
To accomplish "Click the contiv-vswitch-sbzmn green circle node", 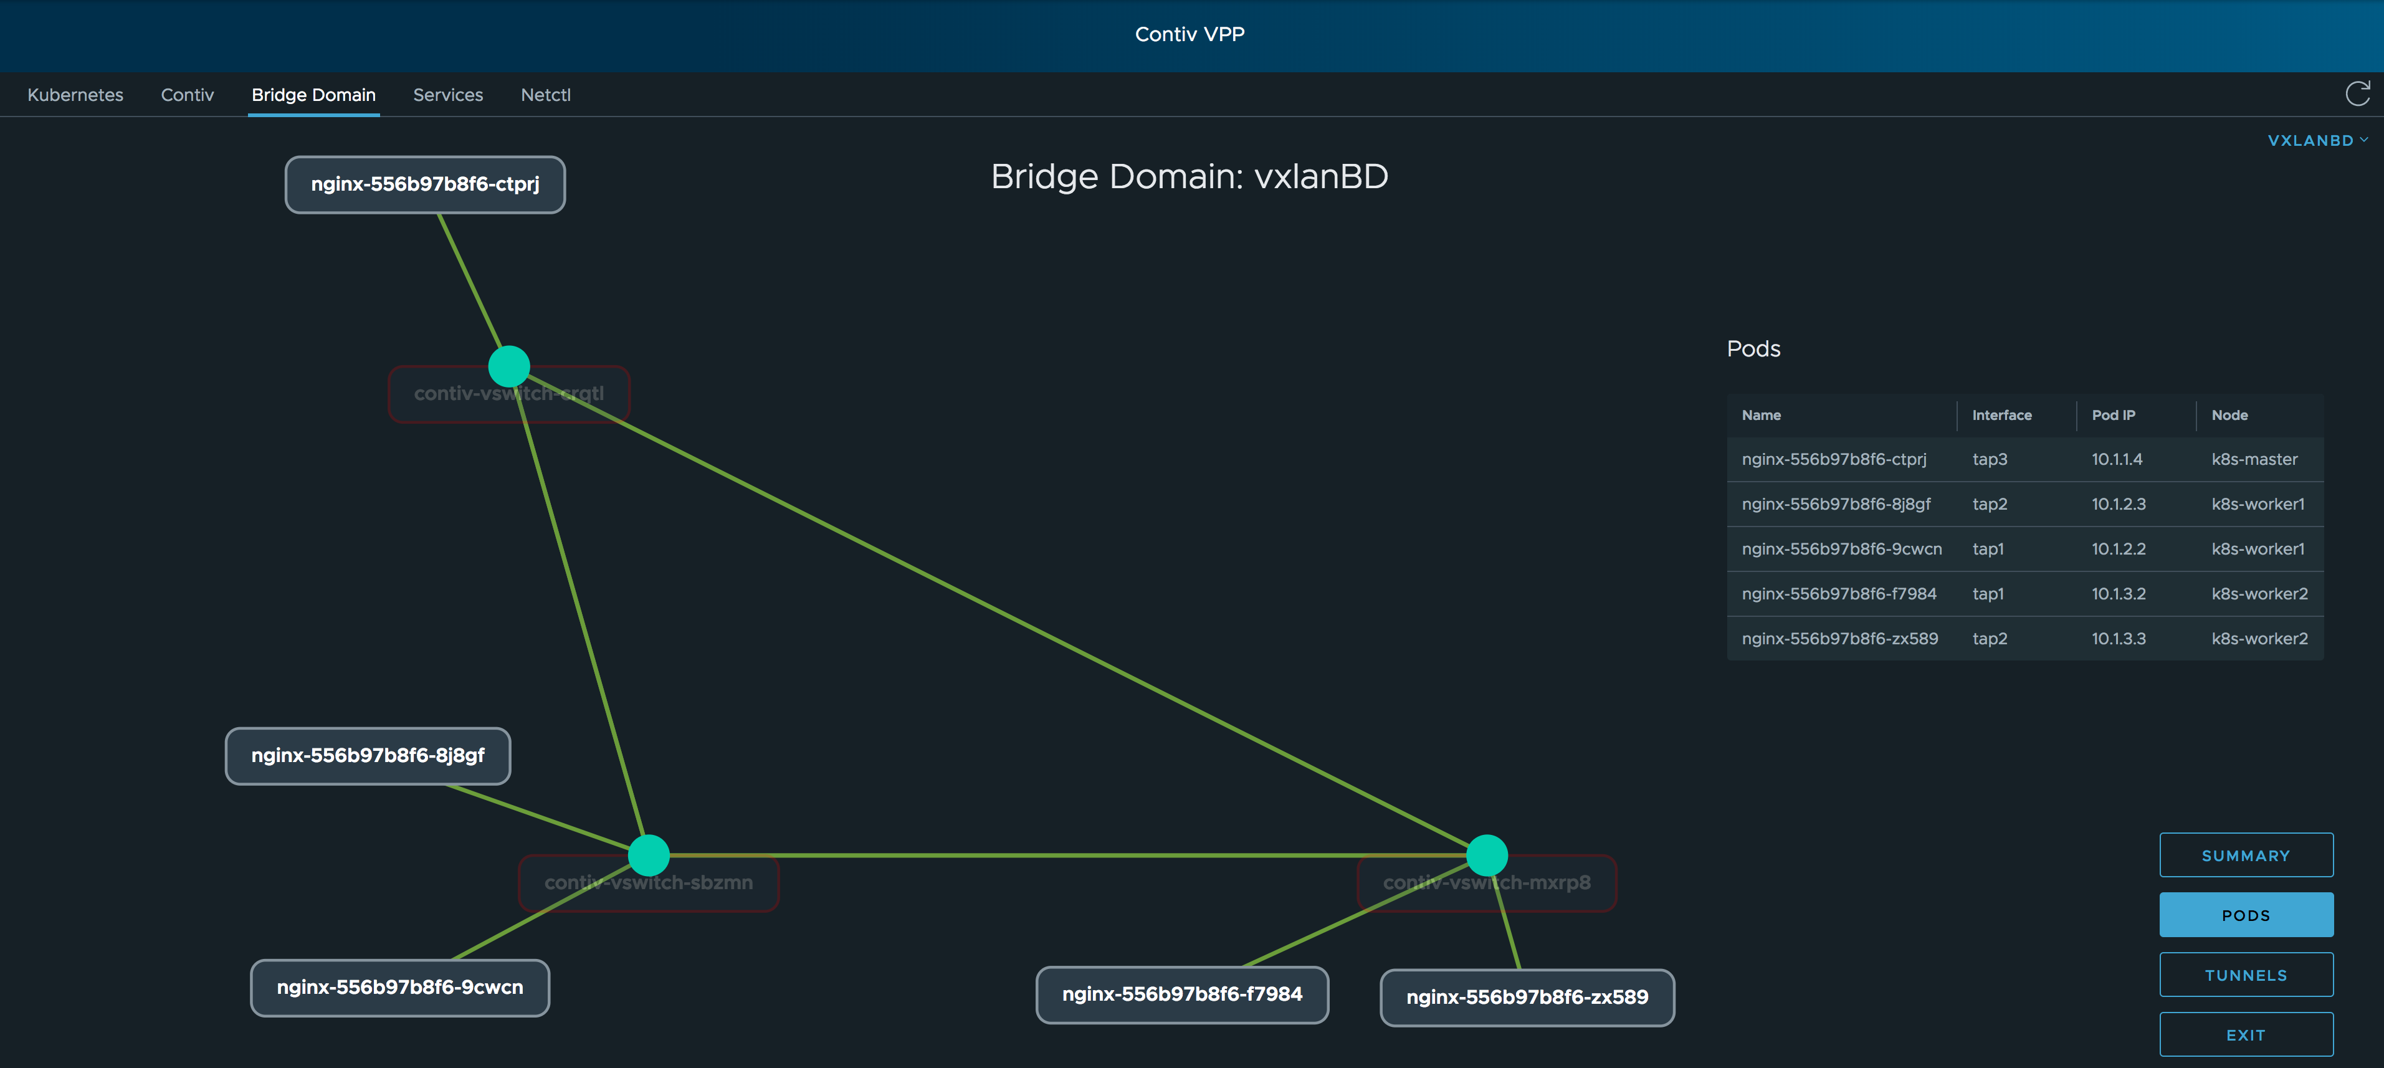I will pos(649,855).
